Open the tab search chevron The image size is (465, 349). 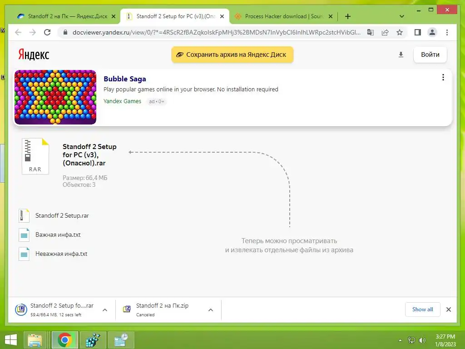(x=402, y=16)
